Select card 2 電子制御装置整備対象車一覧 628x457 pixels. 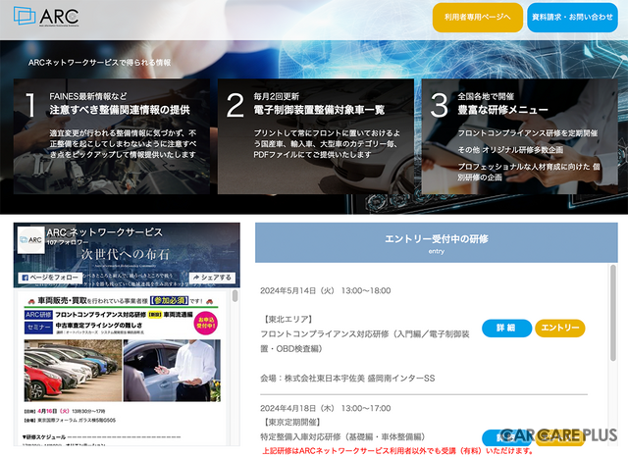[x=316, y=136]
